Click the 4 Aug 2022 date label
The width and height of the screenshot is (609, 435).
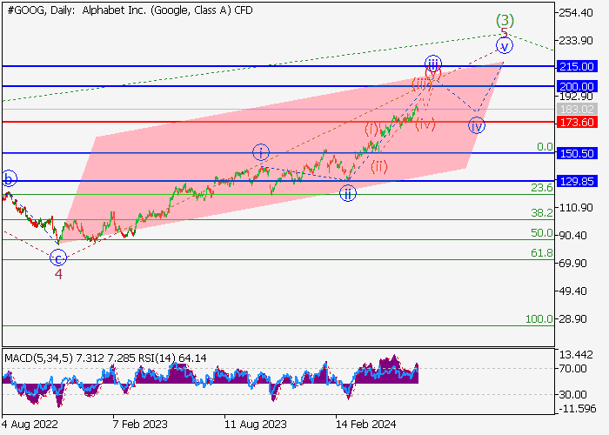[x=30, y=424]
